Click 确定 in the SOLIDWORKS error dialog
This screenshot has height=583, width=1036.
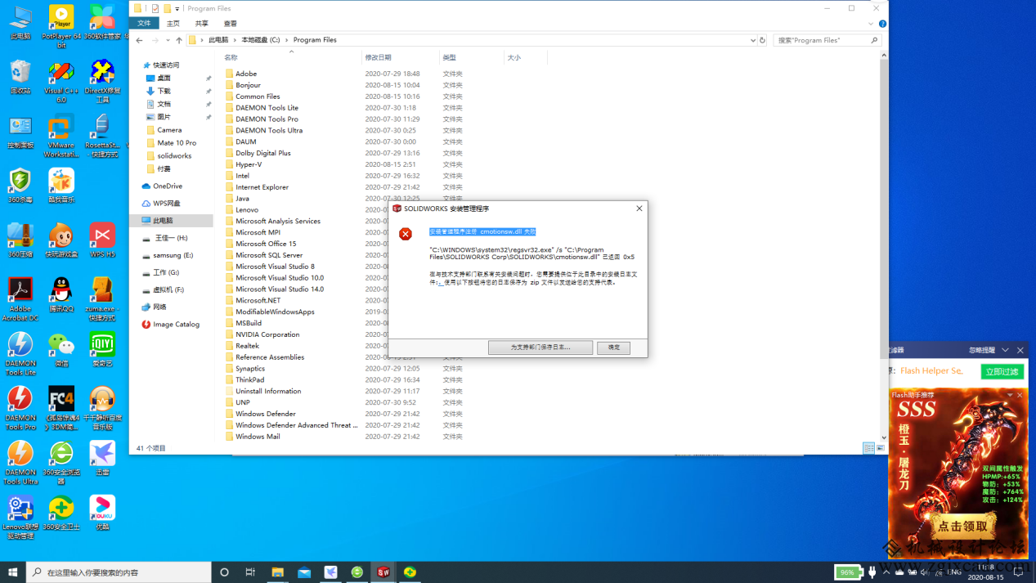[x=613, y=348]
